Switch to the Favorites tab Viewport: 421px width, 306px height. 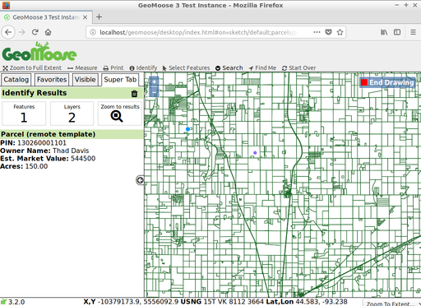[x=52, y=80]
